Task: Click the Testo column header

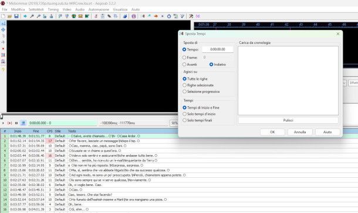Action: [72, 131]
